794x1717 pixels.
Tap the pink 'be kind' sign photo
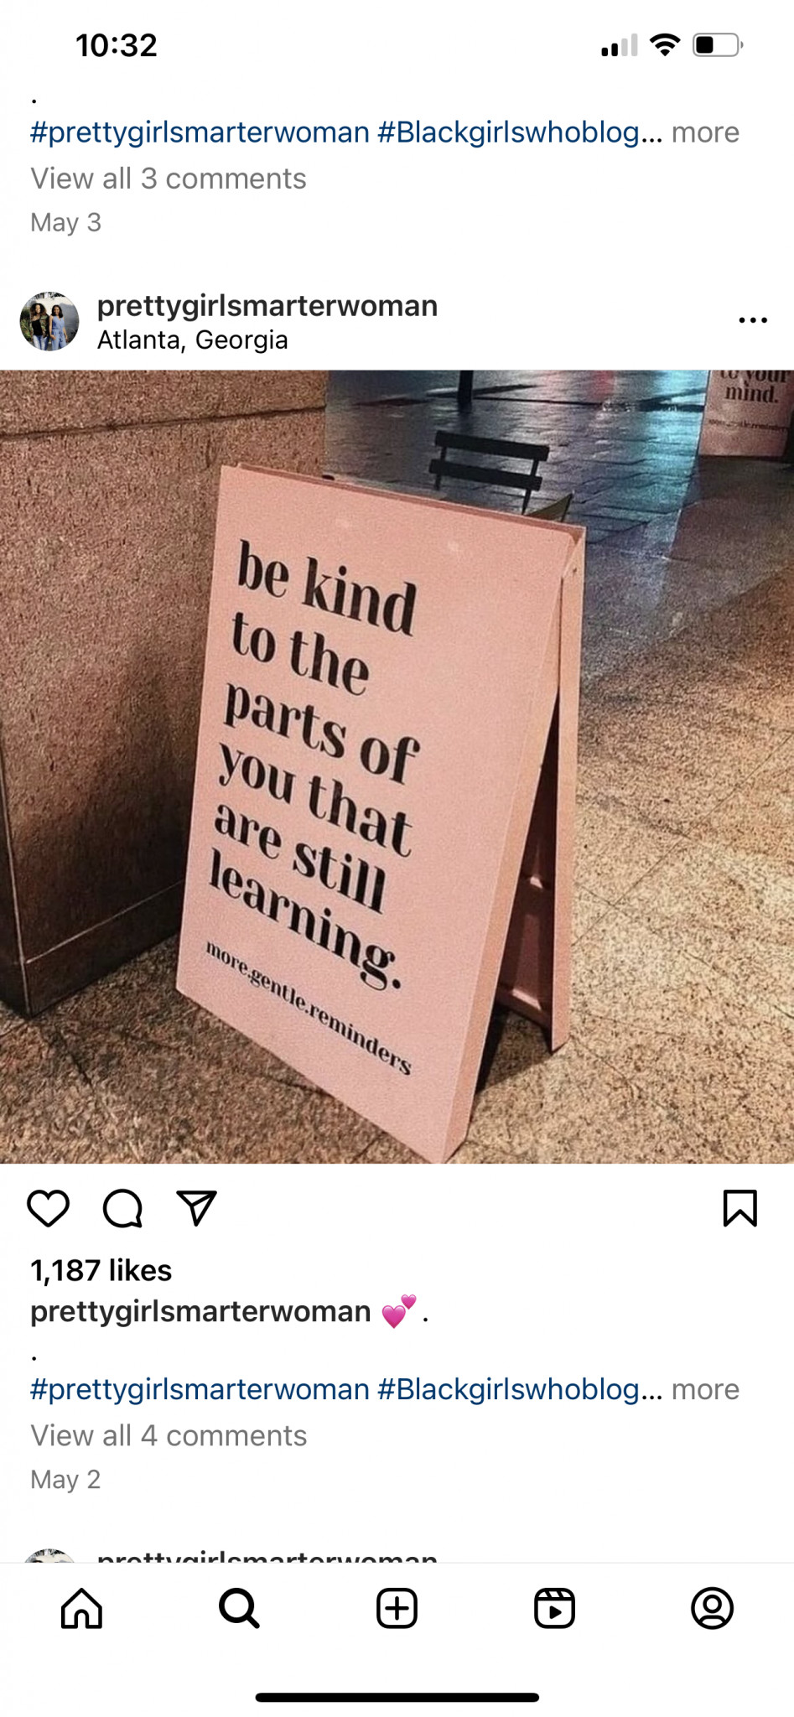click(x=397, y=766)
